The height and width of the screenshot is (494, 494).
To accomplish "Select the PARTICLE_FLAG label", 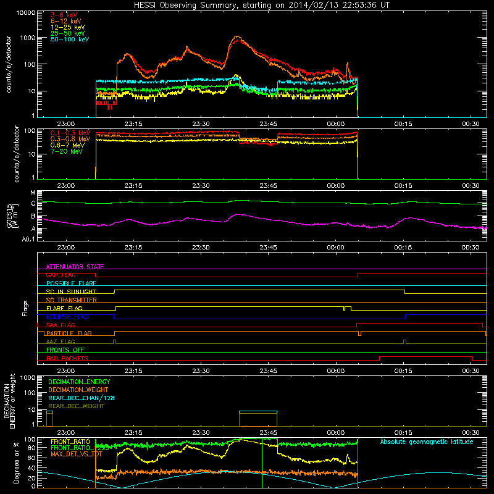I will [69, 333].
